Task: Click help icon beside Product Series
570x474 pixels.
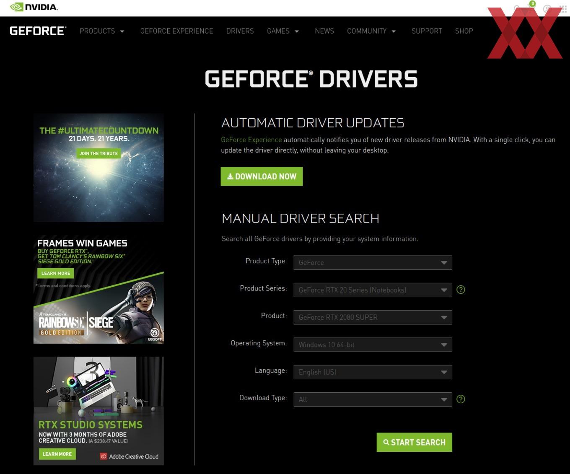Action: [x=461, y=290]
